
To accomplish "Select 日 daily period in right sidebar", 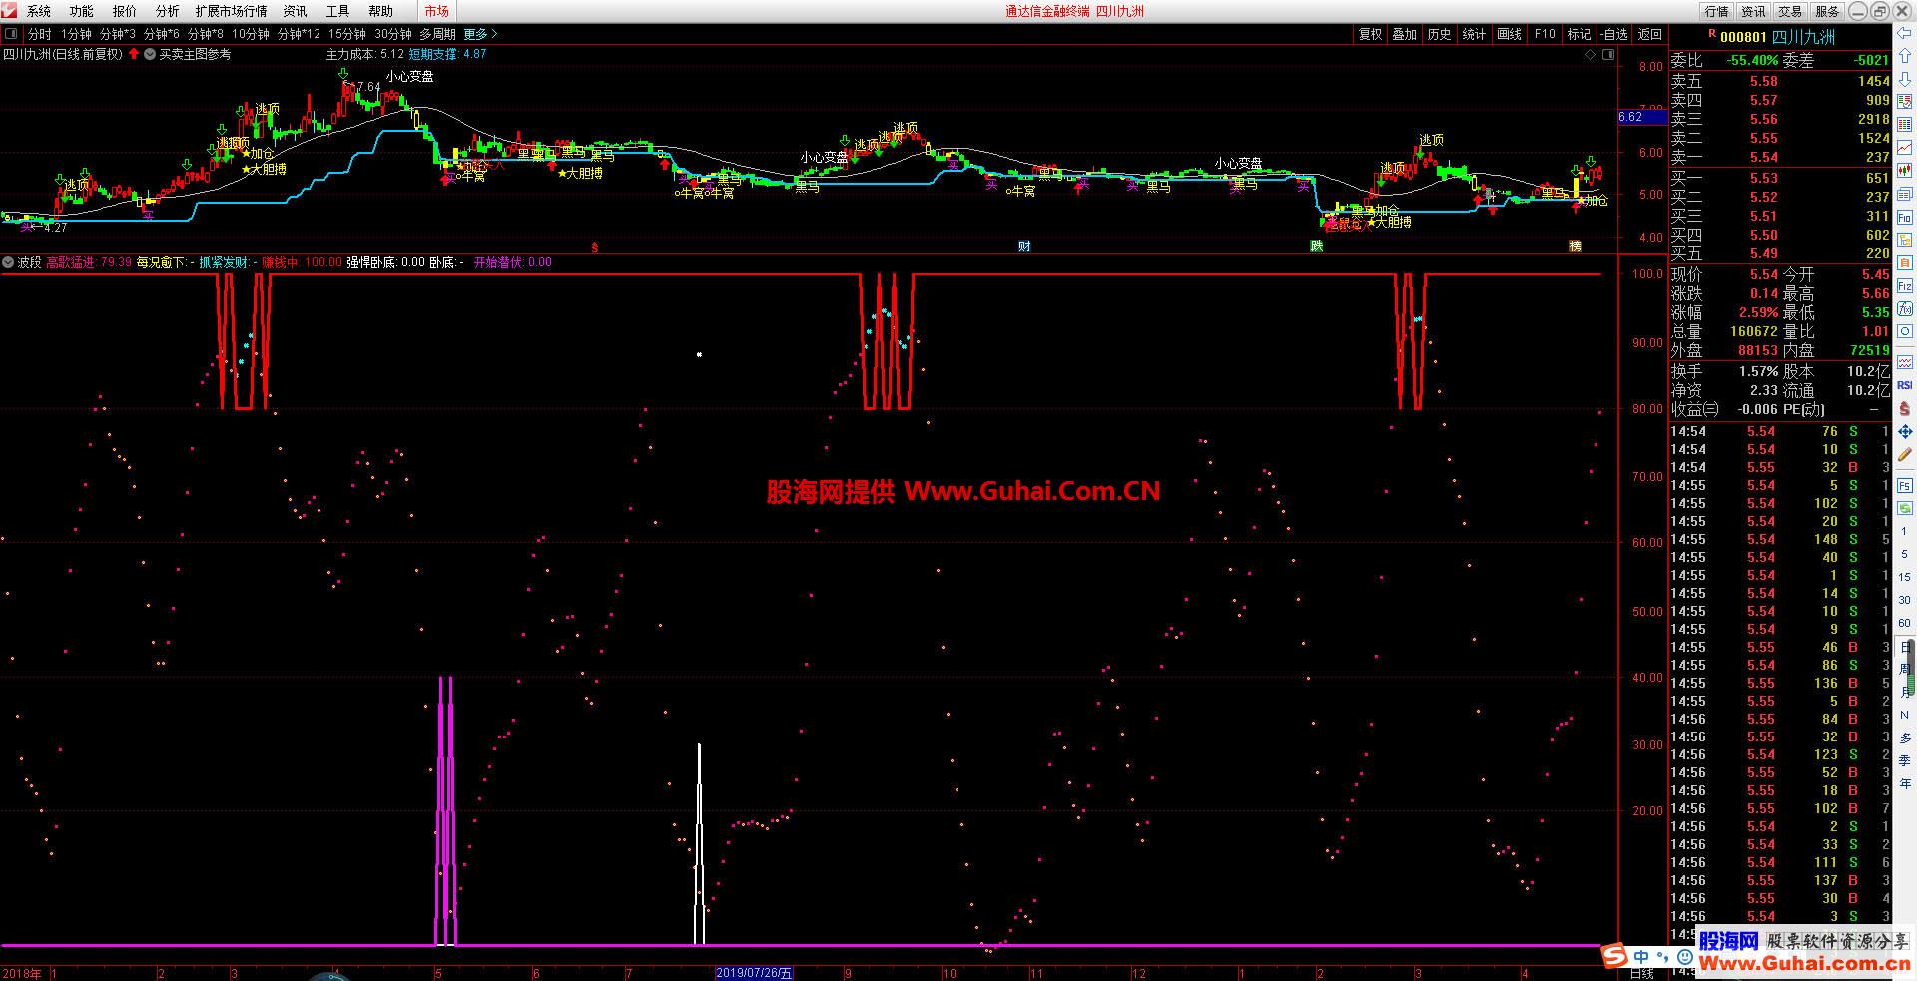I will [1905, 647].
